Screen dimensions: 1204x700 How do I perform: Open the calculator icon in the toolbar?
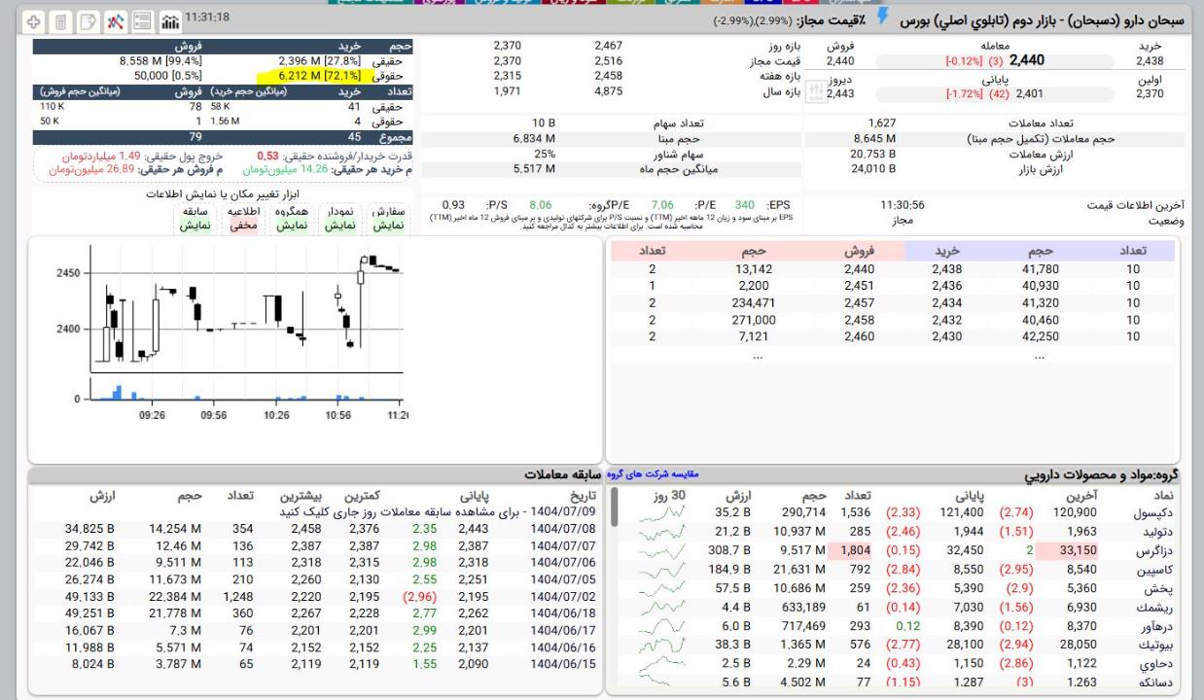tap(61, 20)
